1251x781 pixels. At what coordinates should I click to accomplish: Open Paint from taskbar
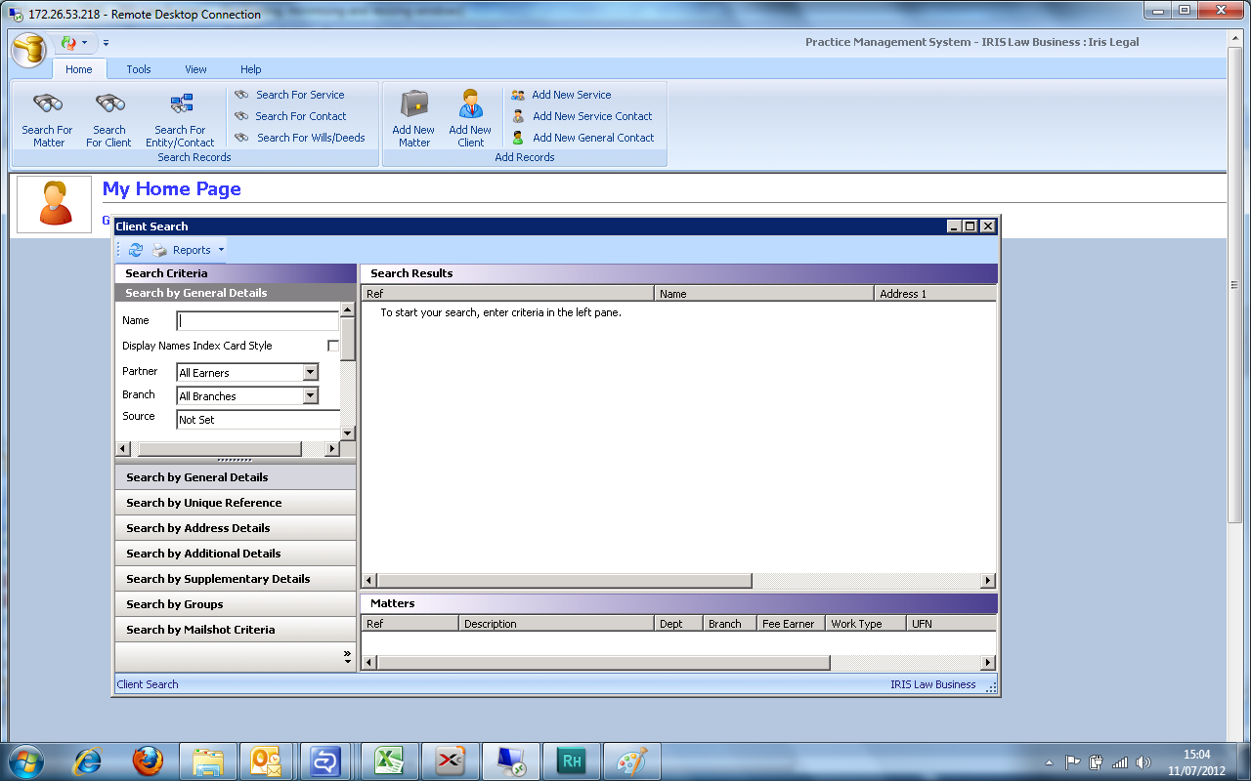point(631,760)
